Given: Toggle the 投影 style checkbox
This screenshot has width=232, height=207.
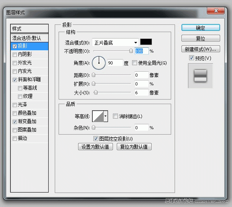Looking at the screenshot, I should point(15,46).
